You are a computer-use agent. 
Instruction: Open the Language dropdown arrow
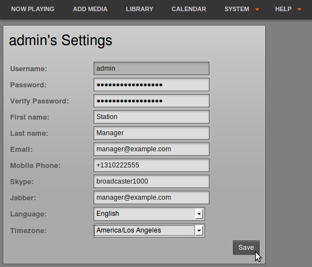(199, 214)
